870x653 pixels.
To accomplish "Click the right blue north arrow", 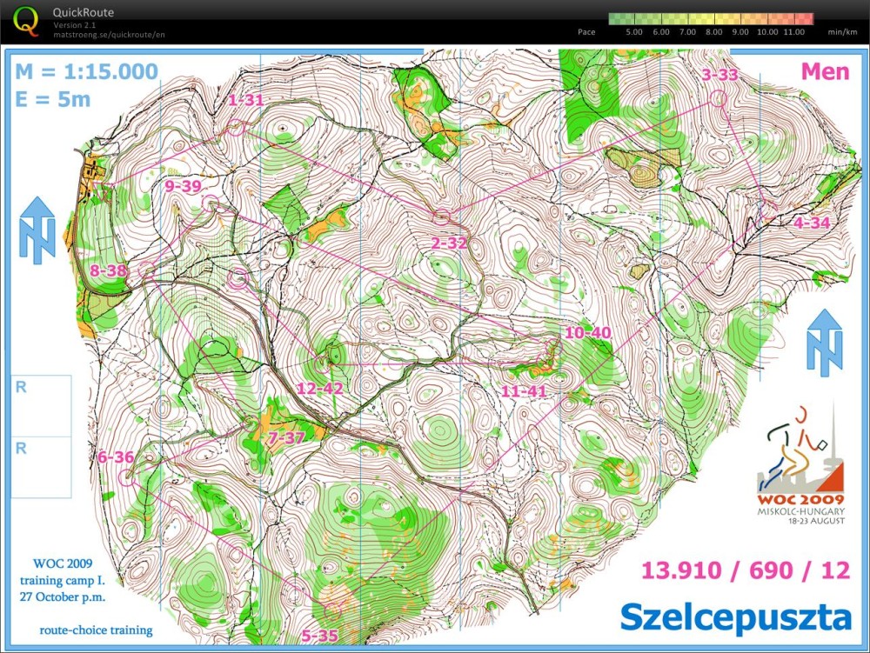I will click(824, 341).
